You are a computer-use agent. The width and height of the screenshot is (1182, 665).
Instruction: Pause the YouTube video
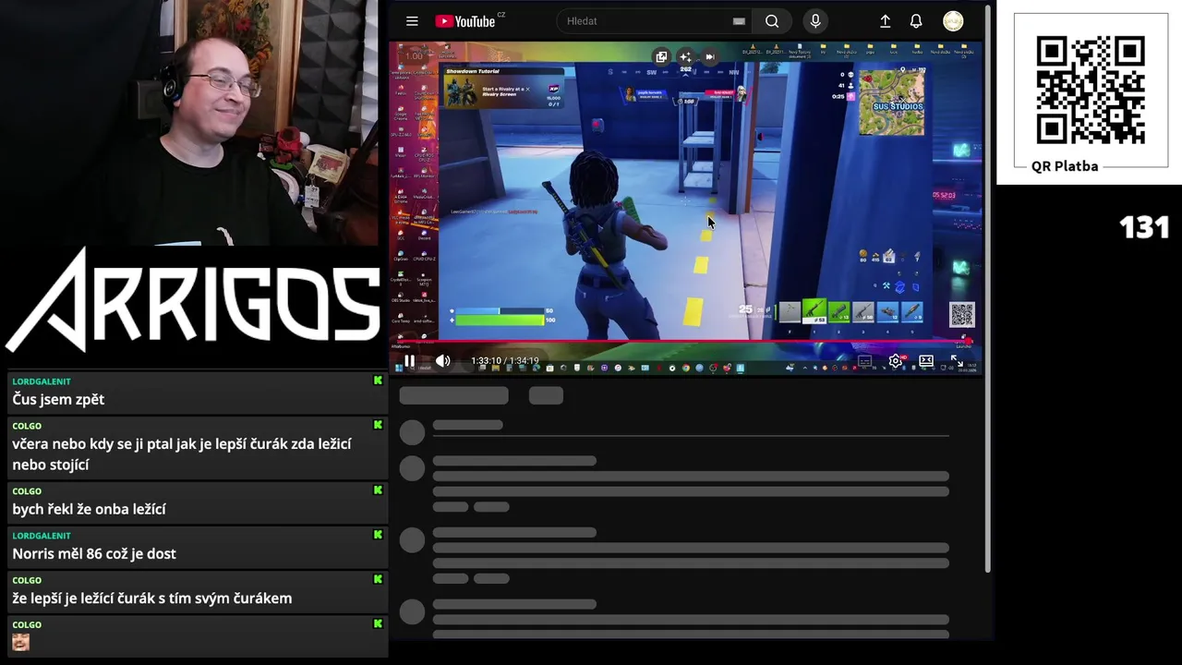(409, 361)
